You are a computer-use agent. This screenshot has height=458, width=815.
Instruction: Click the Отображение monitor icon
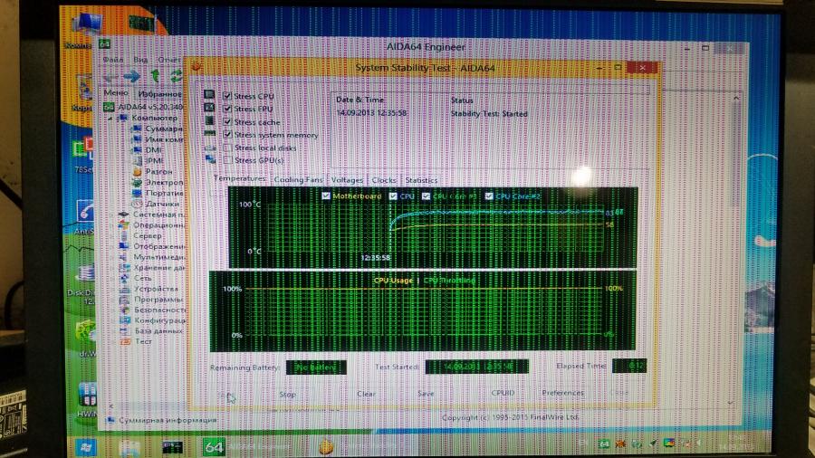tap(124, 246)
